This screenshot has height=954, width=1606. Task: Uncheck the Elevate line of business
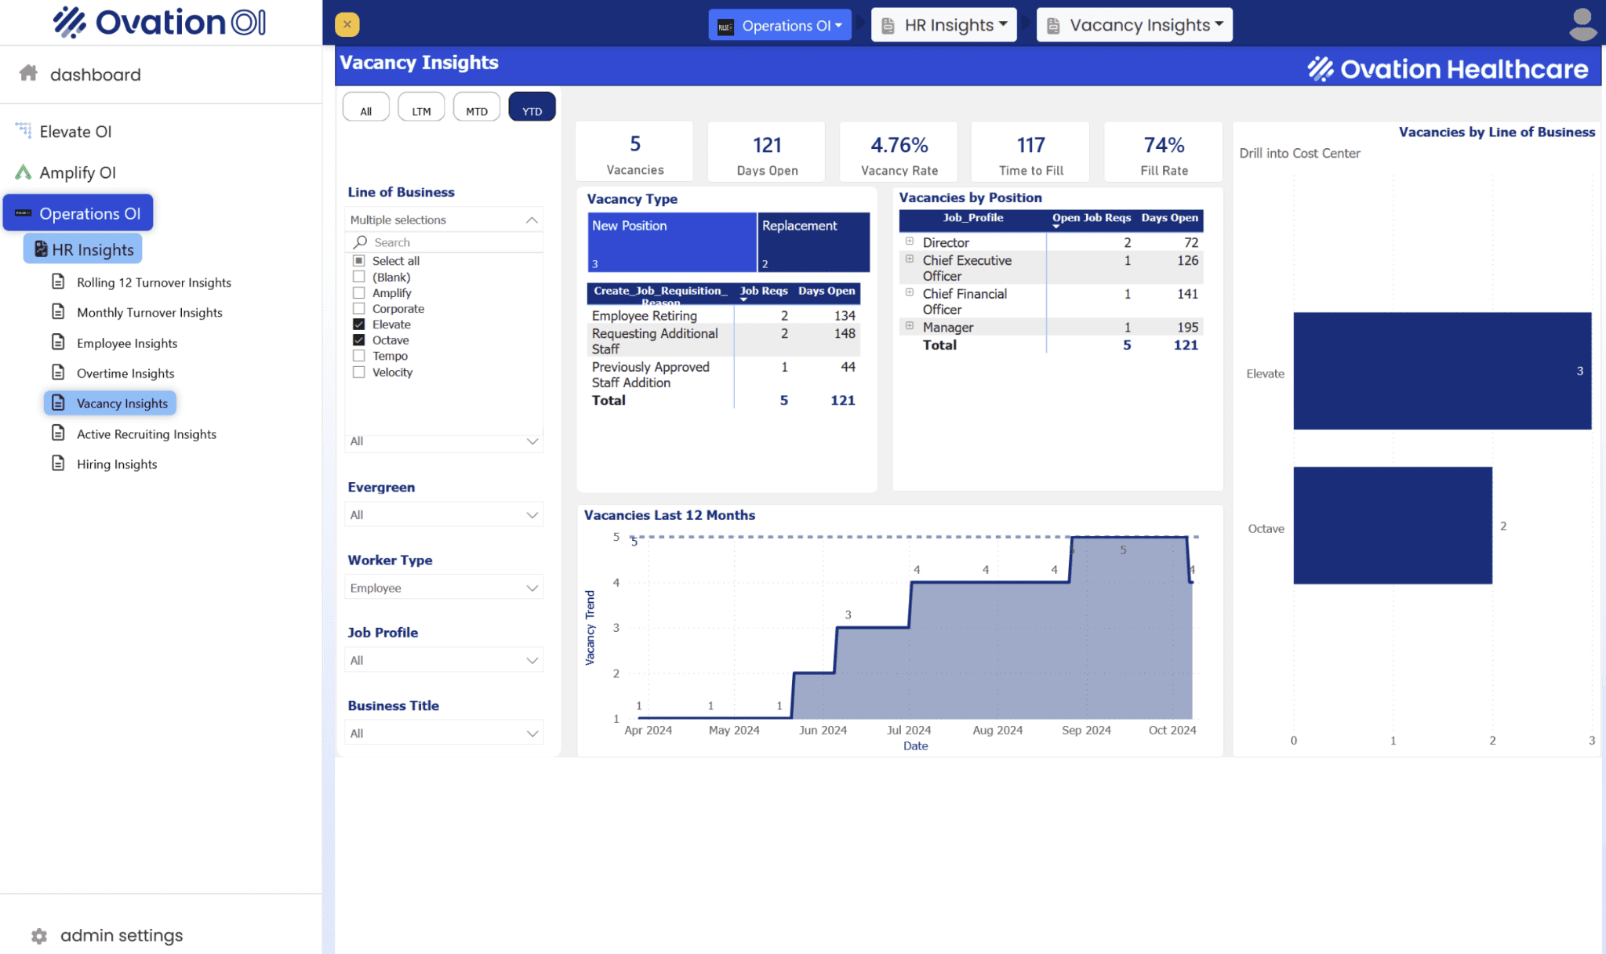coord(359,325)
